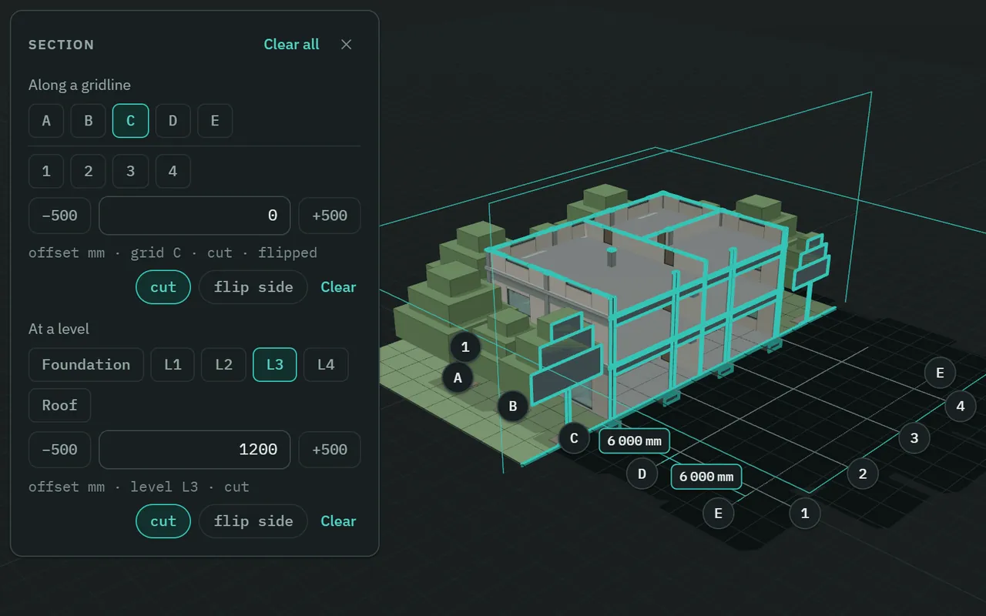Image resolution: width=986 pixels, height=616 pixels.
Task: Select level L4 button
Action: 326,365
